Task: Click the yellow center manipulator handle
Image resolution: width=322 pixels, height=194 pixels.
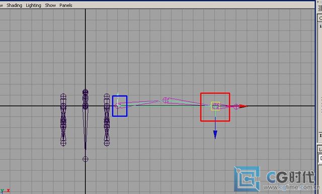Action: 215,106
